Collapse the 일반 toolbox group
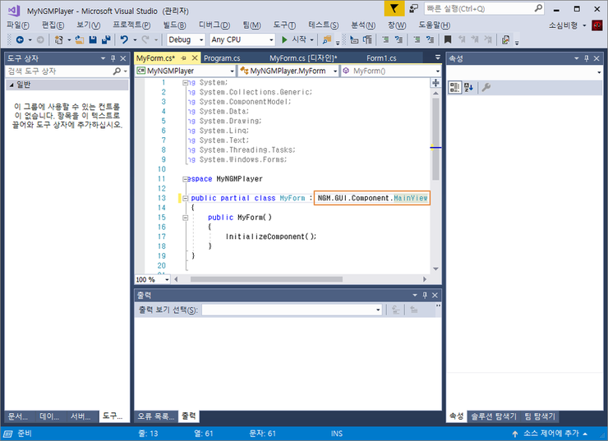The height and width of the screenshot is (441, 608). [x=12, y=85]
